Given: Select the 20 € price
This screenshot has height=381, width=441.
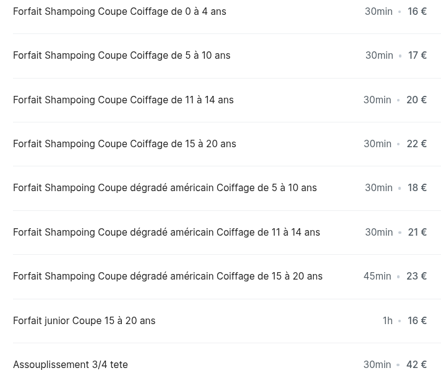Looking at the screenshot, I should 416,100.
